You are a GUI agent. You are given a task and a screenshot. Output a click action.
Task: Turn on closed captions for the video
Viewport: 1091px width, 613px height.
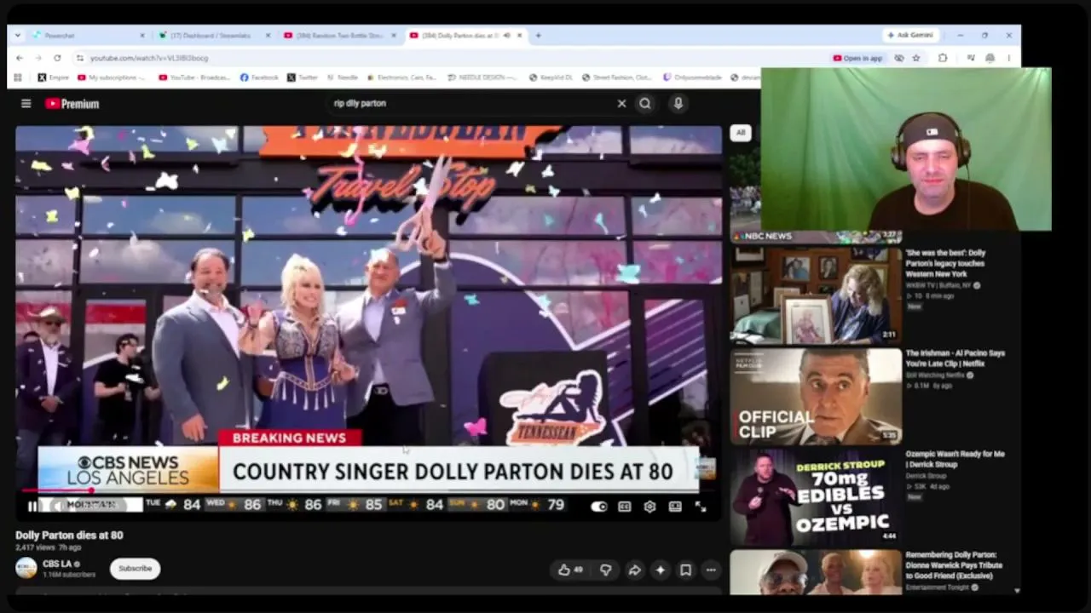point(625,507)
